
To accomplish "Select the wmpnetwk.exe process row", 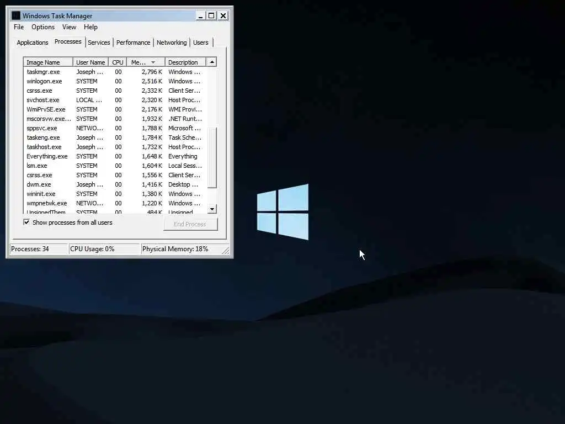I will 115,203.
